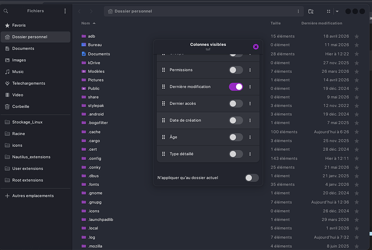Click the Date de création drag handle
Viewport: 372px width, 250px height.
[163, 121]
